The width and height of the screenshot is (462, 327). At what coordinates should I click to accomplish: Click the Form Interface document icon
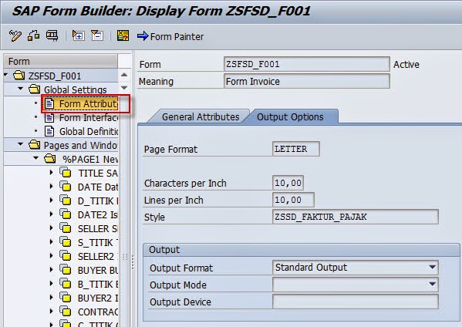tap(49, 117)
